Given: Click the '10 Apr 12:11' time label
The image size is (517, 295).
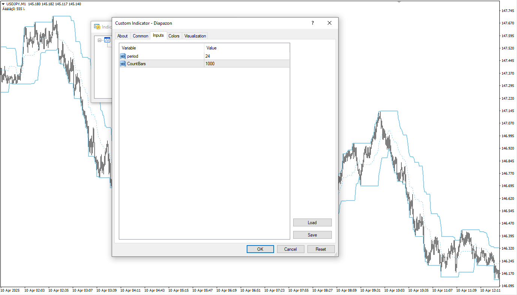Looking at the screenshot, I should (490, 291).
